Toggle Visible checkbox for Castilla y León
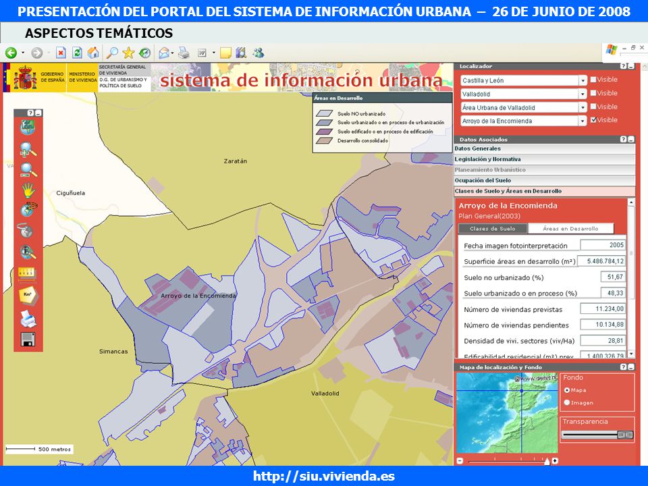The width and height of the screenshot is (648, 486). tap(593, 80)
